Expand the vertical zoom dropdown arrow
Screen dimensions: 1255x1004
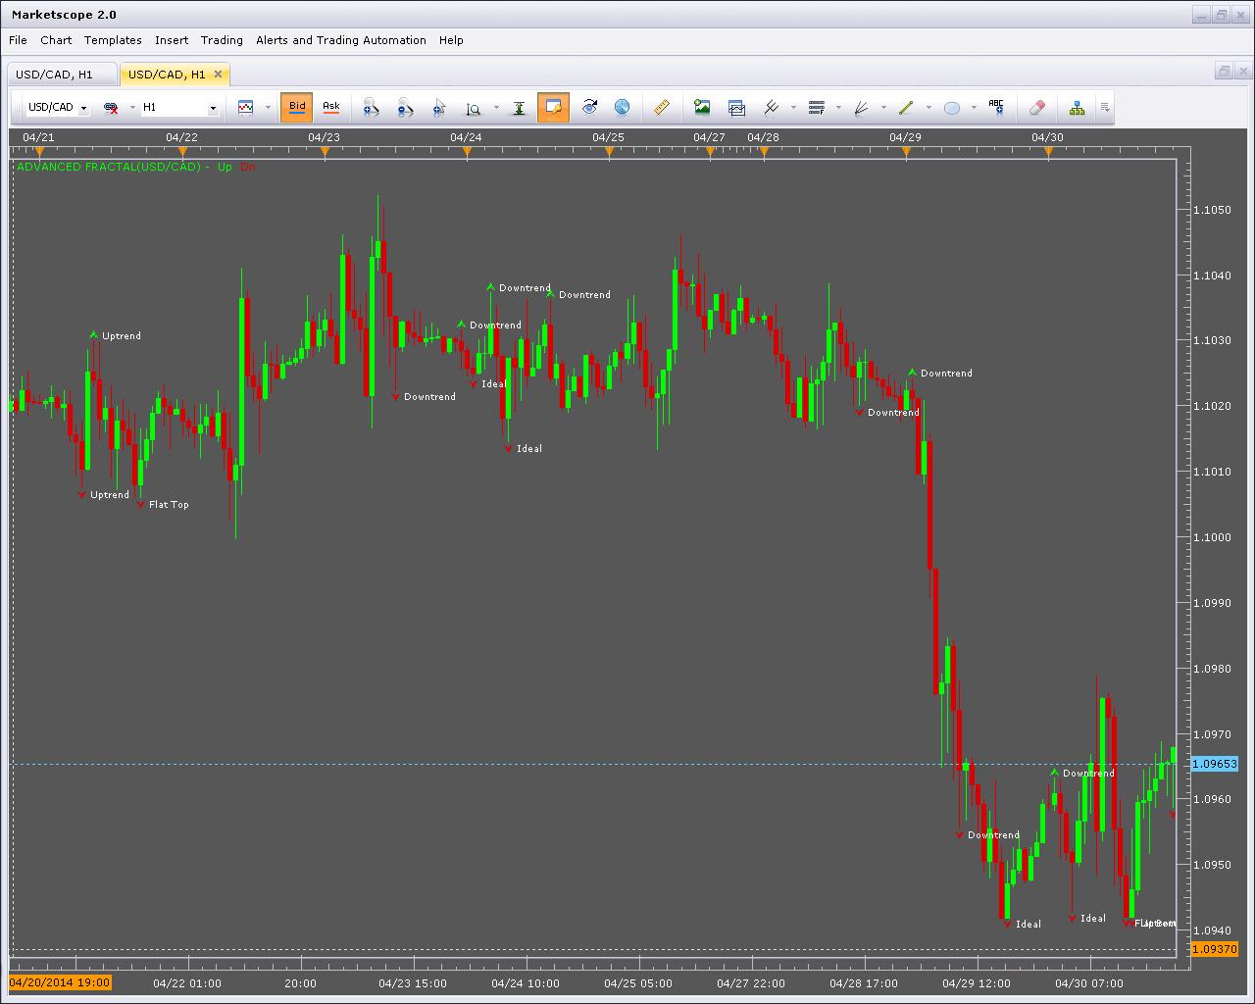tap(496, 108)
